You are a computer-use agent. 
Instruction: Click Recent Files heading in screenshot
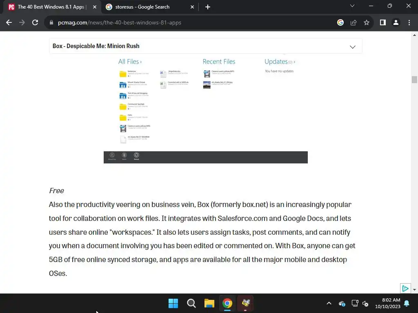coord(219,62)
